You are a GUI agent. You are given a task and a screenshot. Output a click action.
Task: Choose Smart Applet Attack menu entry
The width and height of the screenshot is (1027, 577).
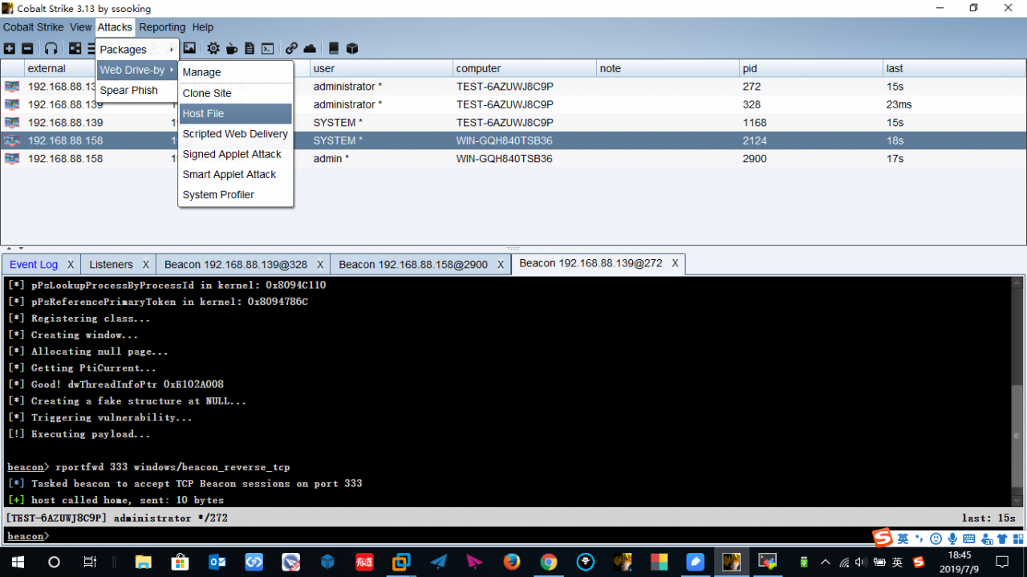[x=235, y=174]
